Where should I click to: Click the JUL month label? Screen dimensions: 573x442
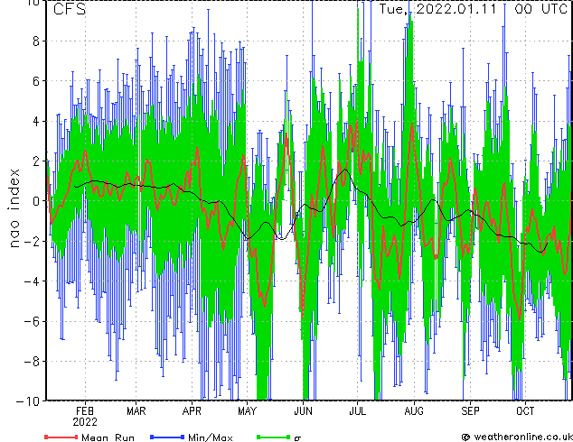[x=357, y=411]
